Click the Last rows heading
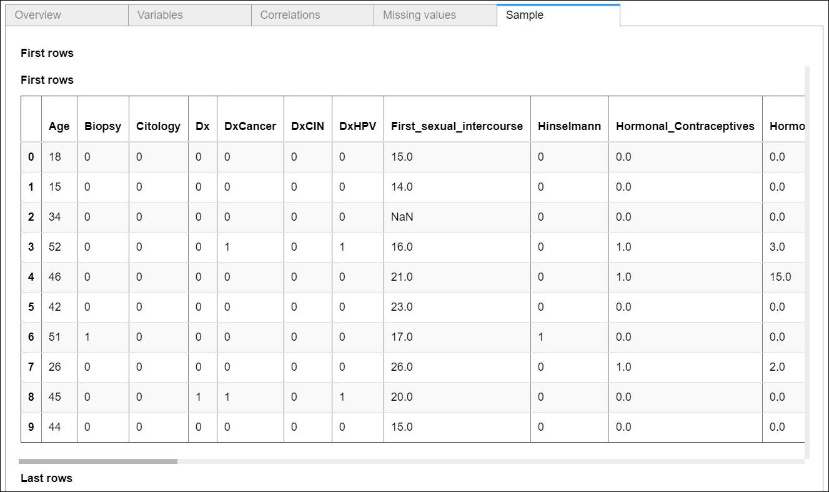829x492 pixels. point(46,478)
